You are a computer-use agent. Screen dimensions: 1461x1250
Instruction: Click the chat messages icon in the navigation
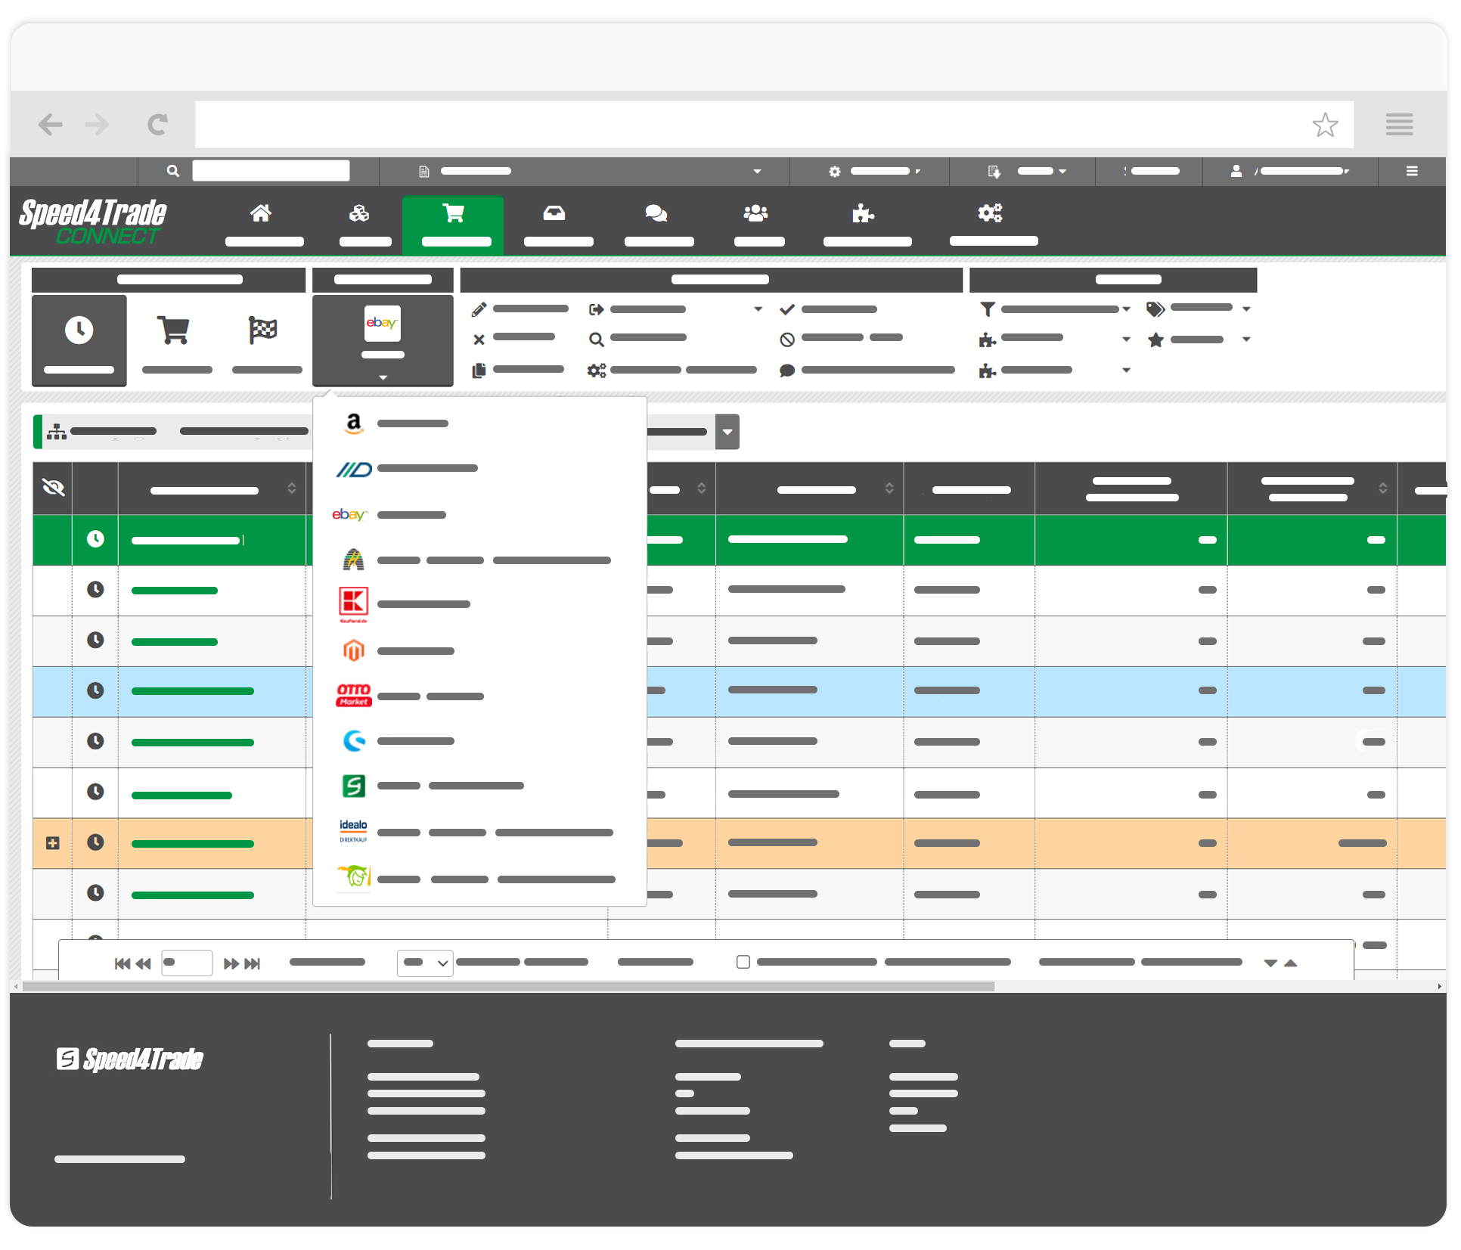pyautogui.click(x=656, y=214)
